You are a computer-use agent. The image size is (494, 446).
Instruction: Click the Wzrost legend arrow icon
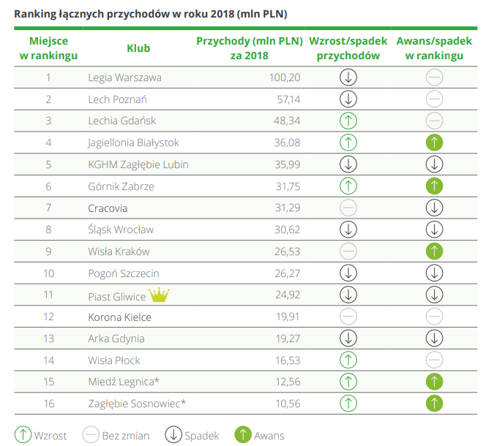(23, 434)
